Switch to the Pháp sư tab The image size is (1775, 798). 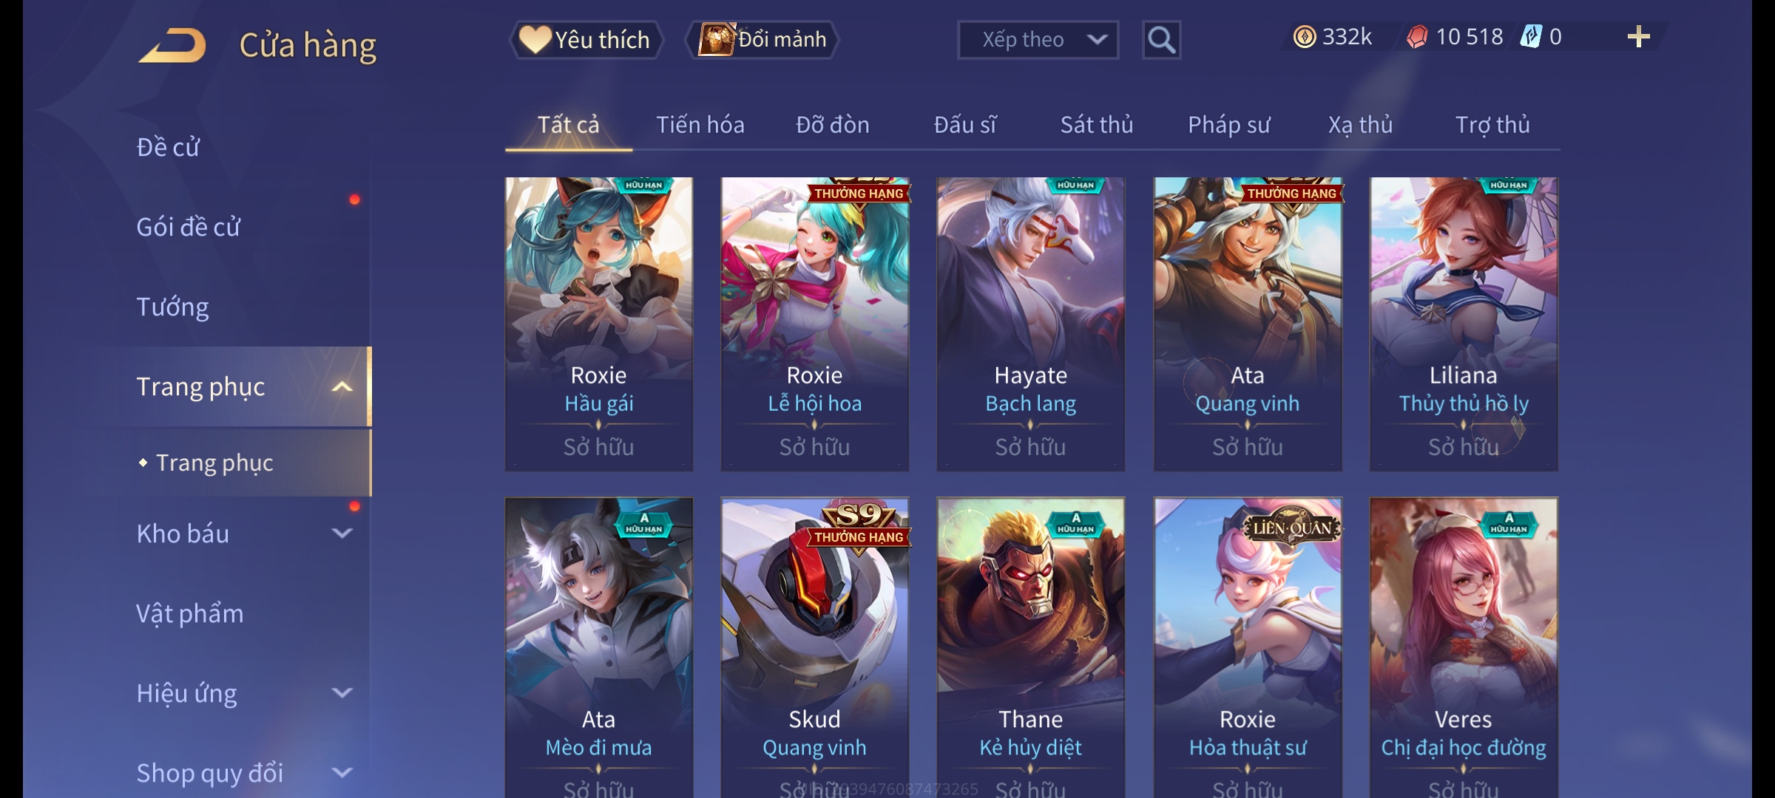pyautogui.click(x=1228, y=125)
